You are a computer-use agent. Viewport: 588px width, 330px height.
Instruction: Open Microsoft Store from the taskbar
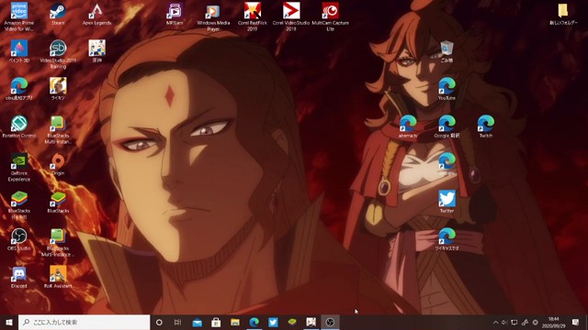click(x=216, y=322)
